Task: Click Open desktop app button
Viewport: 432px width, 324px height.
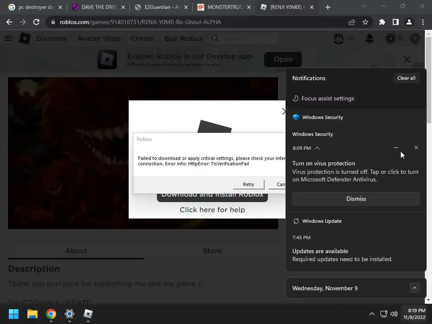Action: click(x=283, y=59)
